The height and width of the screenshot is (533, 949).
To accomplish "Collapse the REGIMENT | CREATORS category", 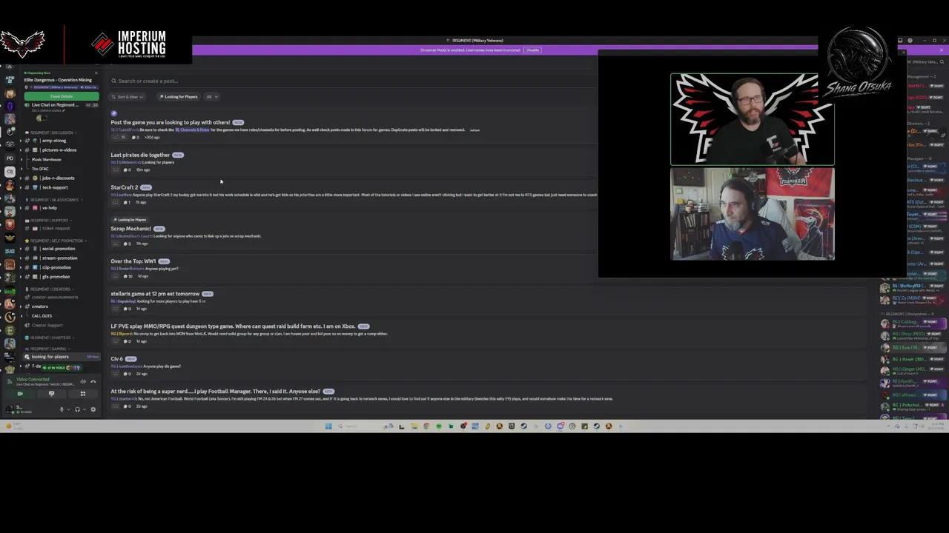I will (x=50, y=289).
